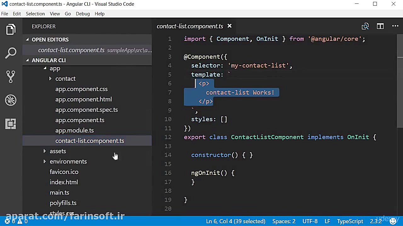Split the editor
The height and width of the screenshot is (226, 403).
pos(380,26)
